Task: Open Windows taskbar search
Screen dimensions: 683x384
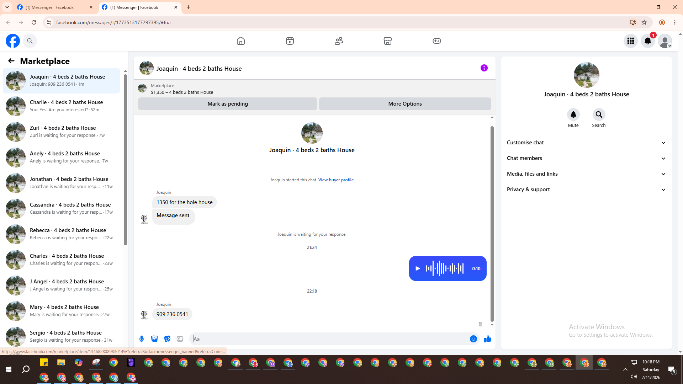Action: pyautogui.click(x=26, y=370)
